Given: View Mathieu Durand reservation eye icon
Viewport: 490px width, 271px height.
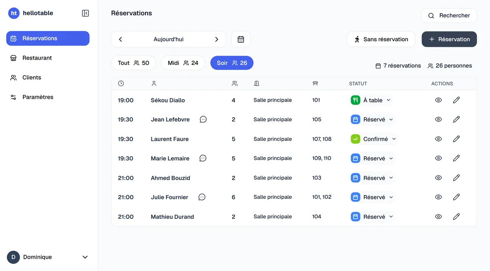Looking at the screenshot, I should (x=439, y=217).
